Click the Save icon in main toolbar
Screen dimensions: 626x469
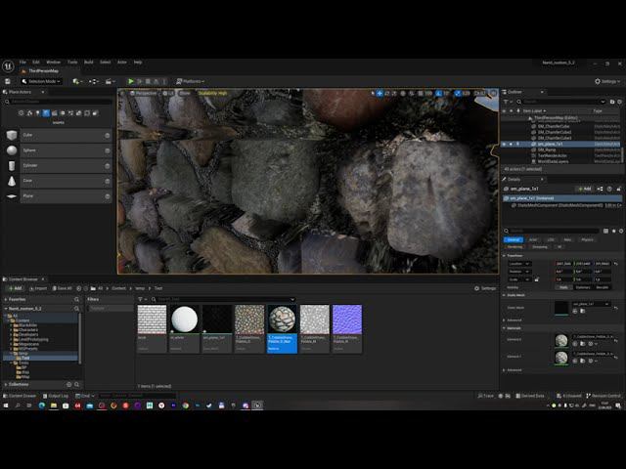[8, 81]
